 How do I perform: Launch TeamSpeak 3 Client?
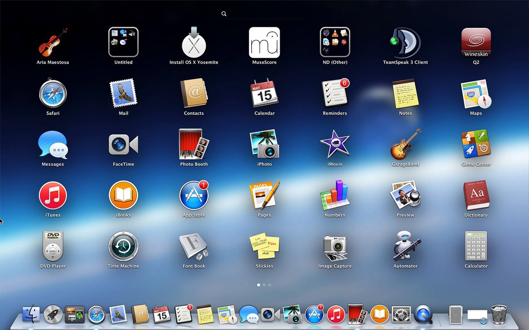(x=405, y=43)
